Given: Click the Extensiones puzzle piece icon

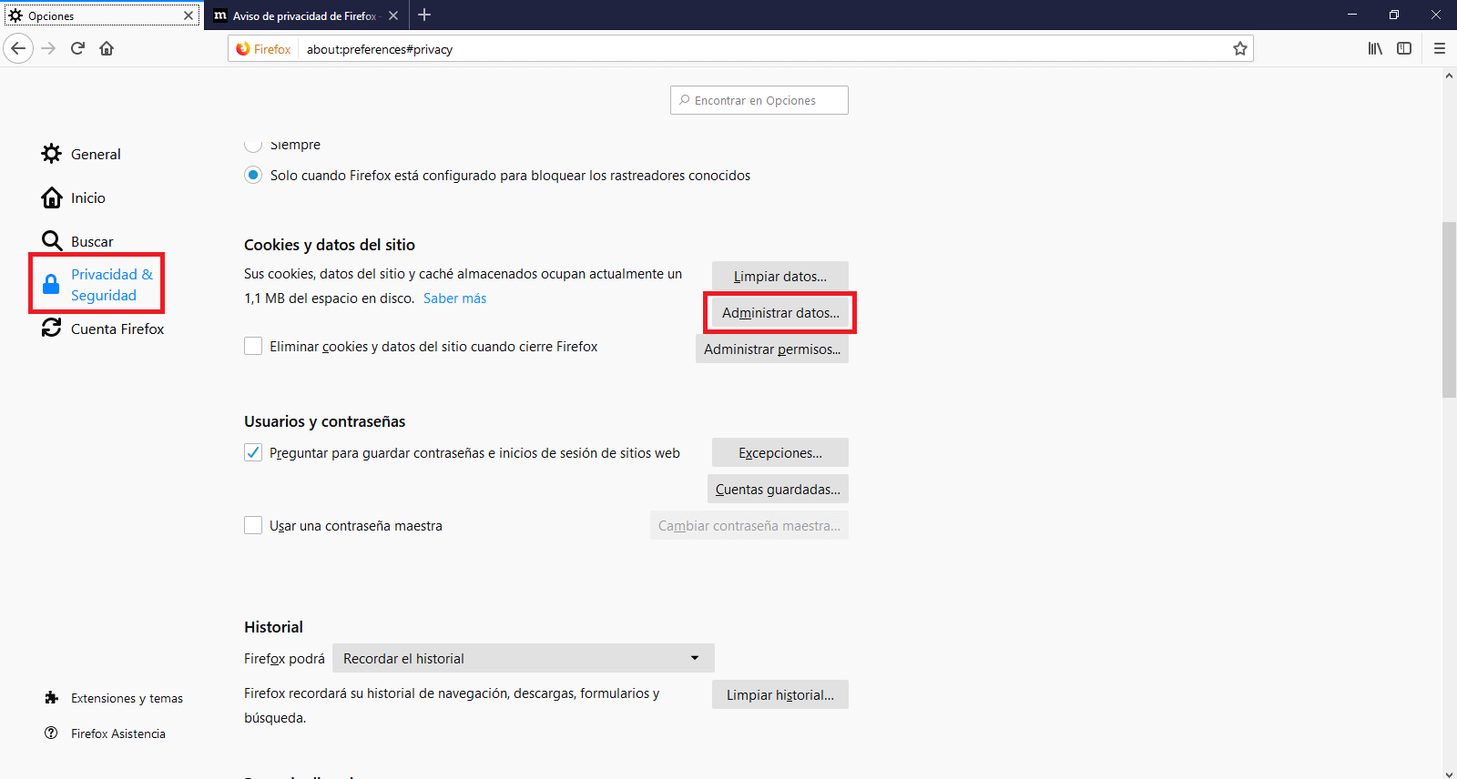Looking at the screenshot, I should point(51,698).
